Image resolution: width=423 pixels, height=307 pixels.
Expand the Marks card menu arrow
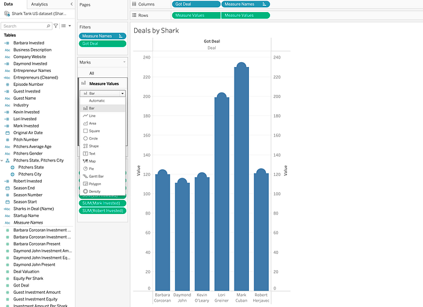tap(124, 62)
